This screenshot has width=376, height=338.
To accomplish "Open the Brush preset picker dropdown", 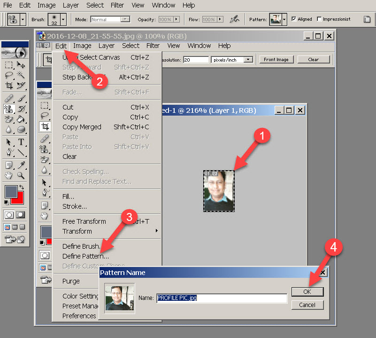I will point(63,19).
